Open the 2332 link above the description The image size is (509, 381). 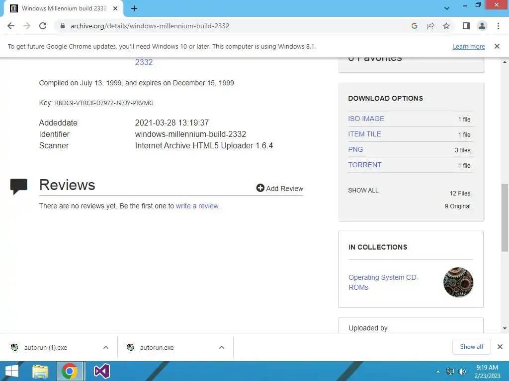[144, 62]
